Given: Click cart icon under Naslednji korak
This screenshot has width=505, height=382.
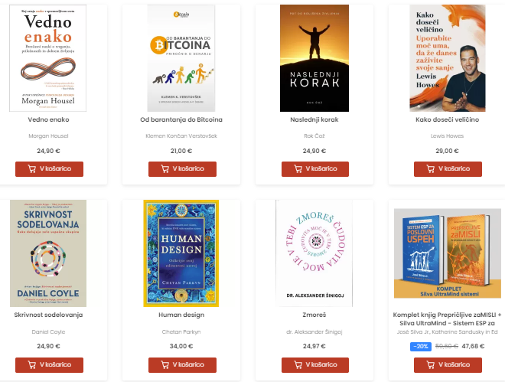Looking at the screenshot, I should [298, 168].
